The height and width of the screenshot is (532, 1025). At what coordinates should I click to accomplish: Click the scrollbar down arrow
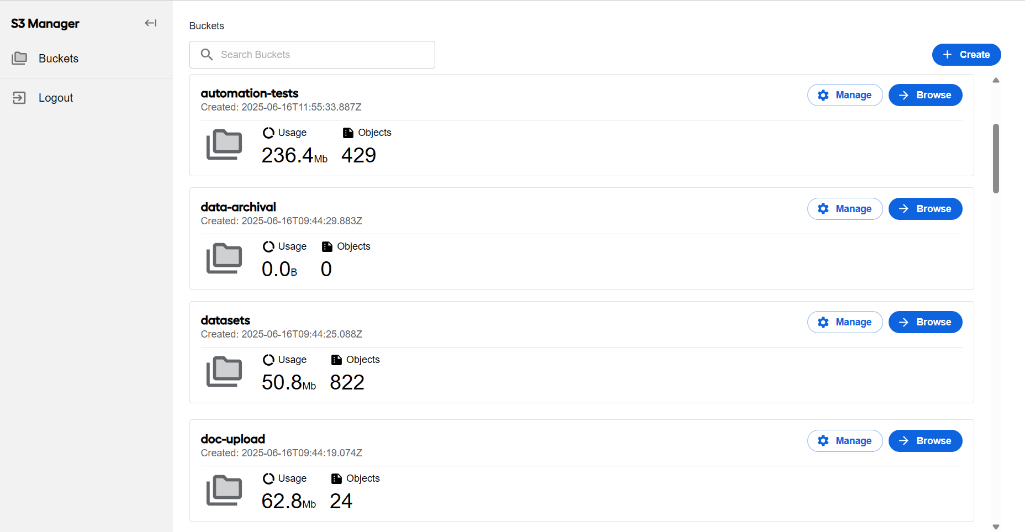tap(996, 527)
